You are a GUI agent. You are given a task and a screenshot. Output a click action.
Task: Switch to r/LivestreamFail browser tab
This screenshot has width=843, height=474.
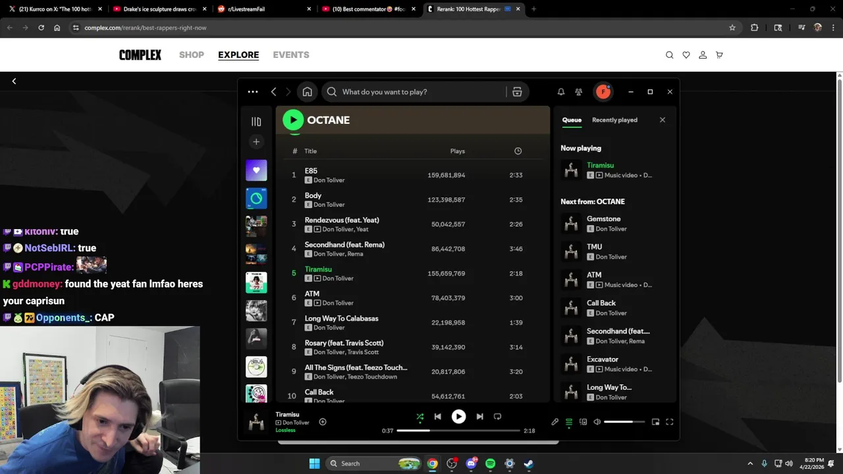point(263,9)
